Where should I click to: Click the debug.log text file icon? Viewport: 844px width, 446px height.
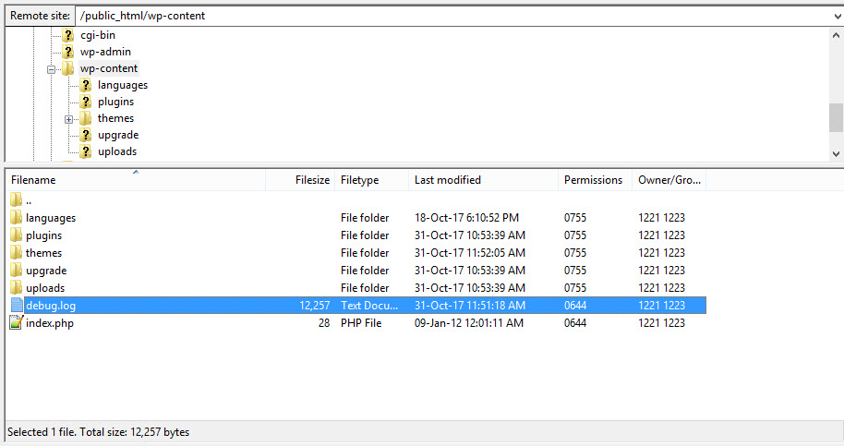pyautogui.click(x=17, y=305)
